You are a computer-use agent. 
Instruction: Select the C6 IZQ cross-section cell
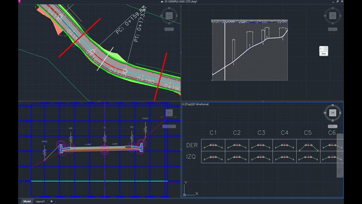[332, 157]
